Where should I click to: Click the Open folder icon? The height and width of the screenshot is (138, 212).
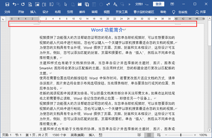(x=80, y=4)
